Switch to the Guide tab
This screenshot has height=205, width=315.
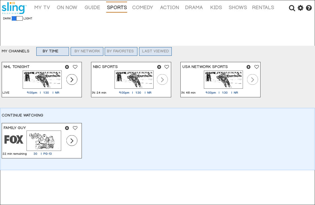tap(92, 8)
